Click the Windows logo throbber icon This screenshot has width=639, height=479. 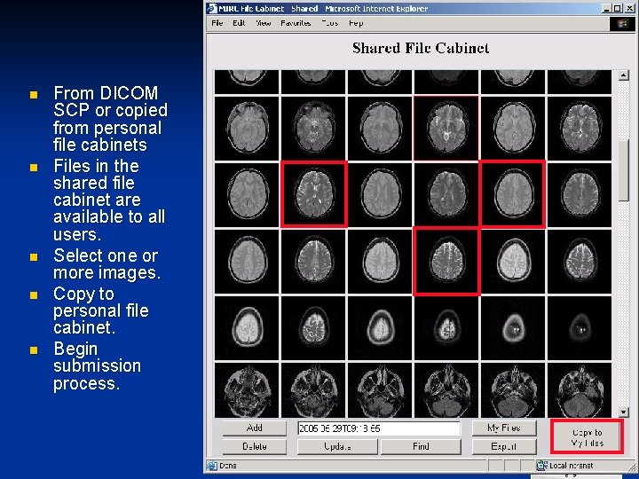coord(621,23)
